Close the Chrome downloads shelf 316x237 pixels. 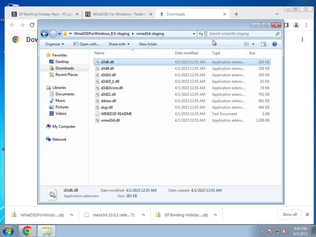[x=307, y=214]
